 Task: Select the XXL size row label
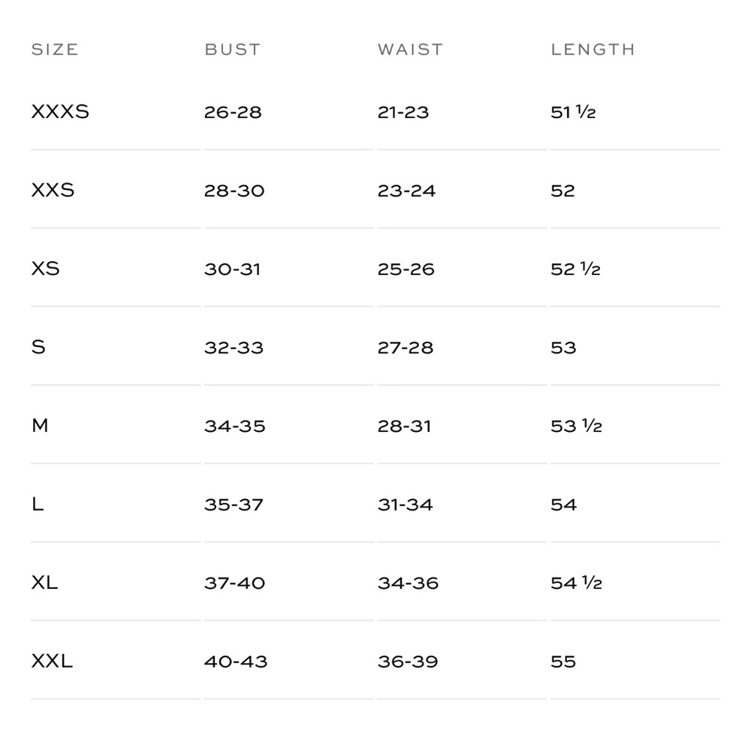pyautogui.click(x=52, y=661)
